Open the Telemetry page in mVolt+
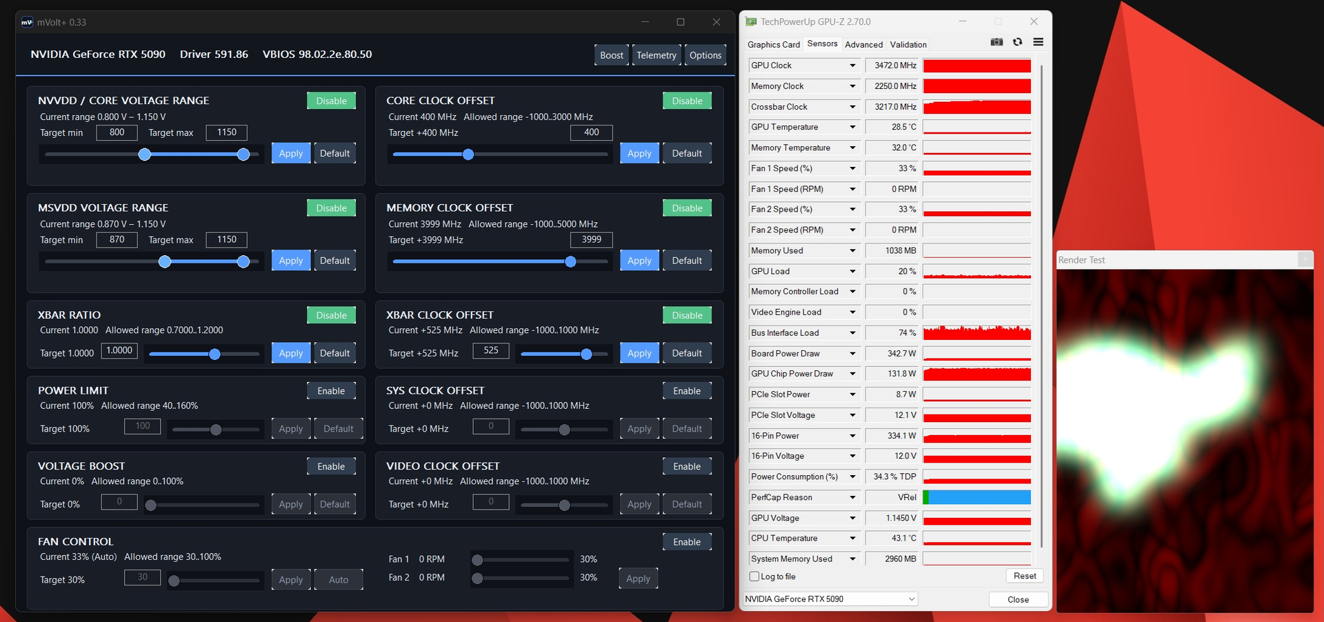This screenshot has height=622, width=1324. point(656,55)
